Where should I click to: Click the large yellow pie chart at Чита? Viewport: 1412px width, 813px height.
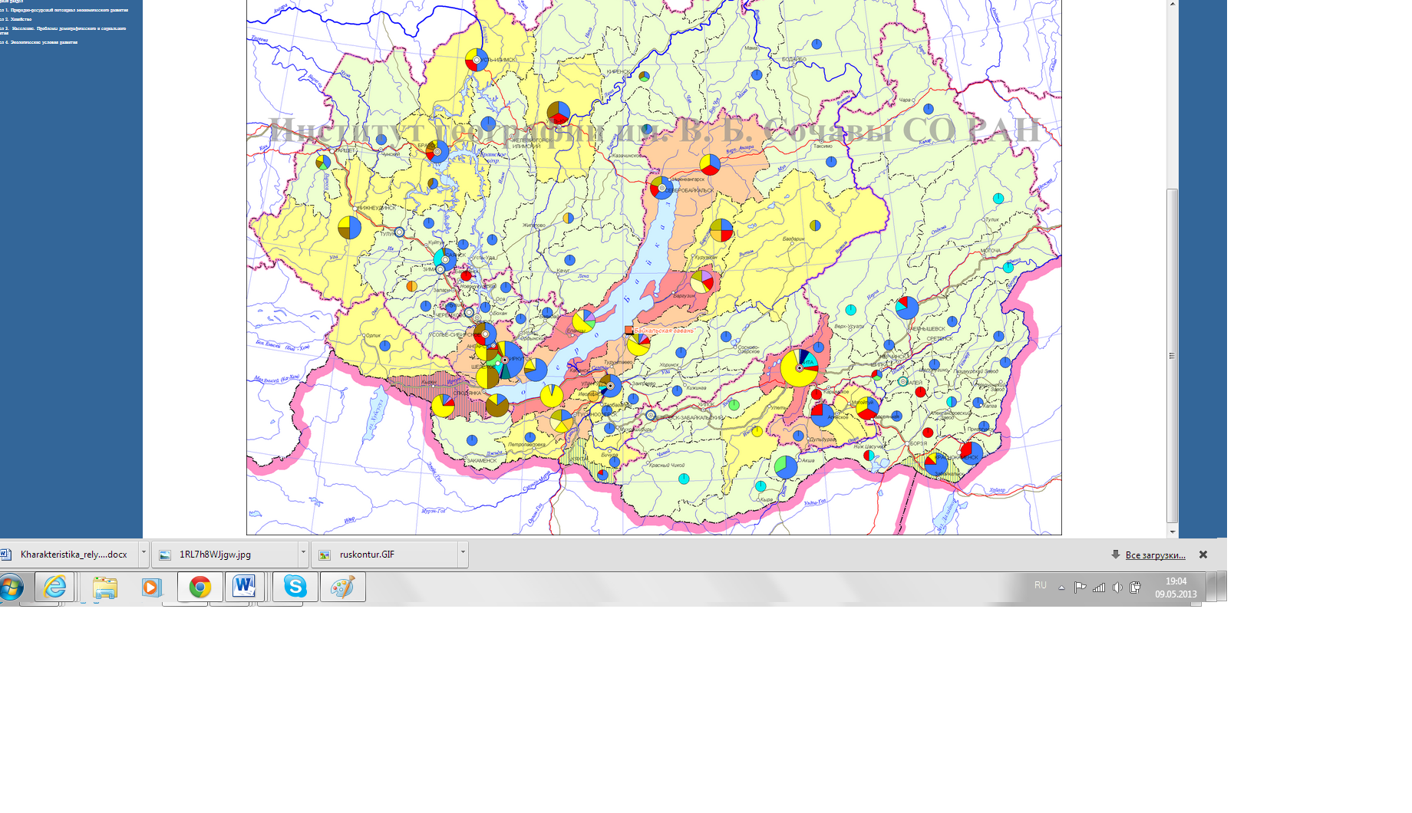[x=799, y=367]
